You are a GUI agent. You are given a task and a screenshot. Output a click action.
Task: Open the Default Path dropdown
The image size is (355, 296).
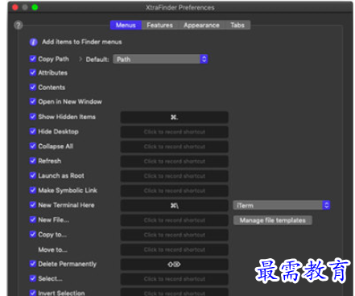(160, 59)
